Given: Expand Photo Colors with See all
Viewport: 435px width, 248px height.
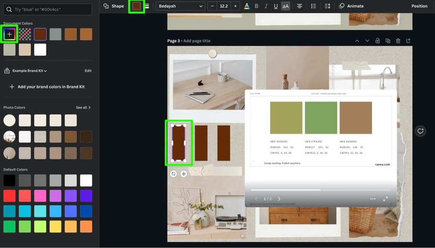Looking at the screenshot, I should (83, 107).
